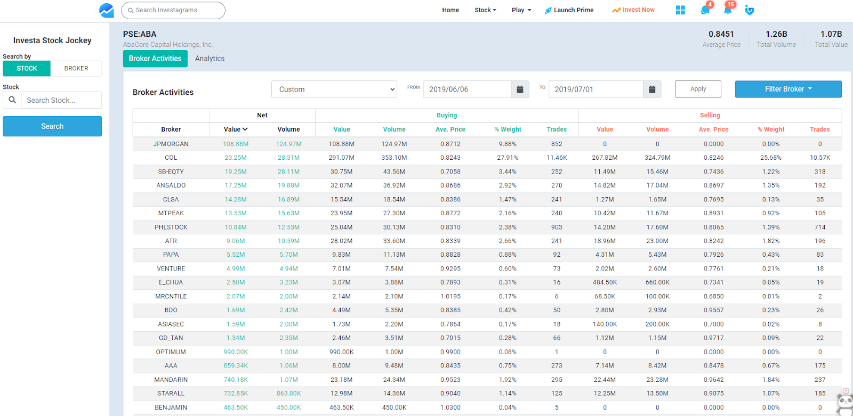Open the TO date calendar picker
Viewport: 853px width, 416px height.
[651, 89]
